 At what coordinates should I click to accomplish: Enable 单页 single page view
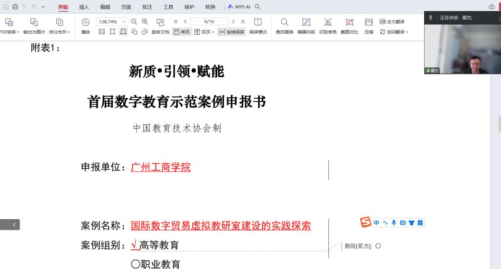pyautogui.click(x=182, y=32)
